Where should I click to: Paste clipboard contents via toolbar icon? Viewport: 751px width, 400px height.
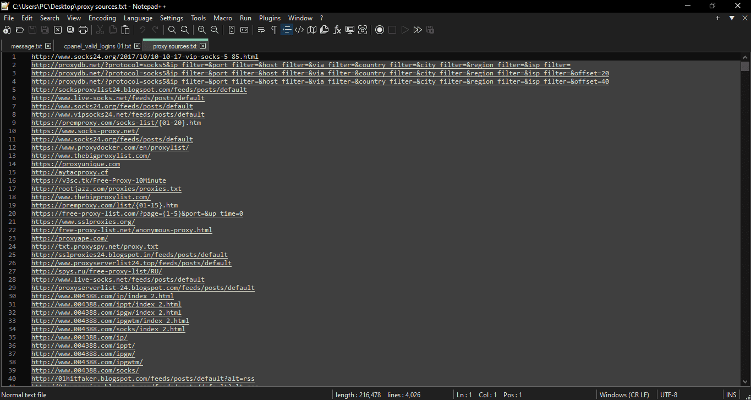click(x=125, y=30)
